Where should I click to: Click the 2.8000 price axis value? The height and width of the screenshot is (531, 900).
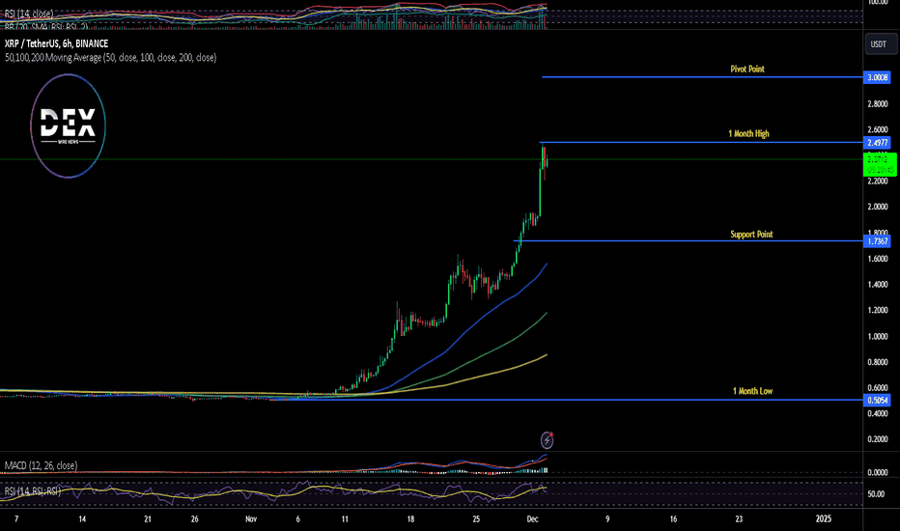click(878, 104)
